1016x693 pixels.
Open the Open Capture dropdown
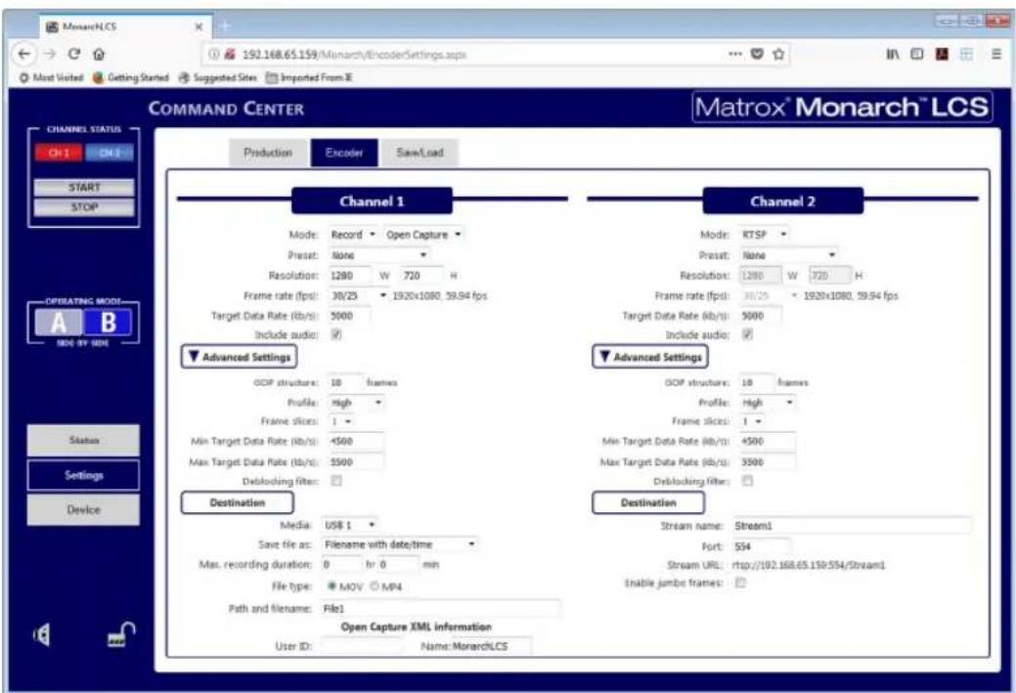point(423,235)
